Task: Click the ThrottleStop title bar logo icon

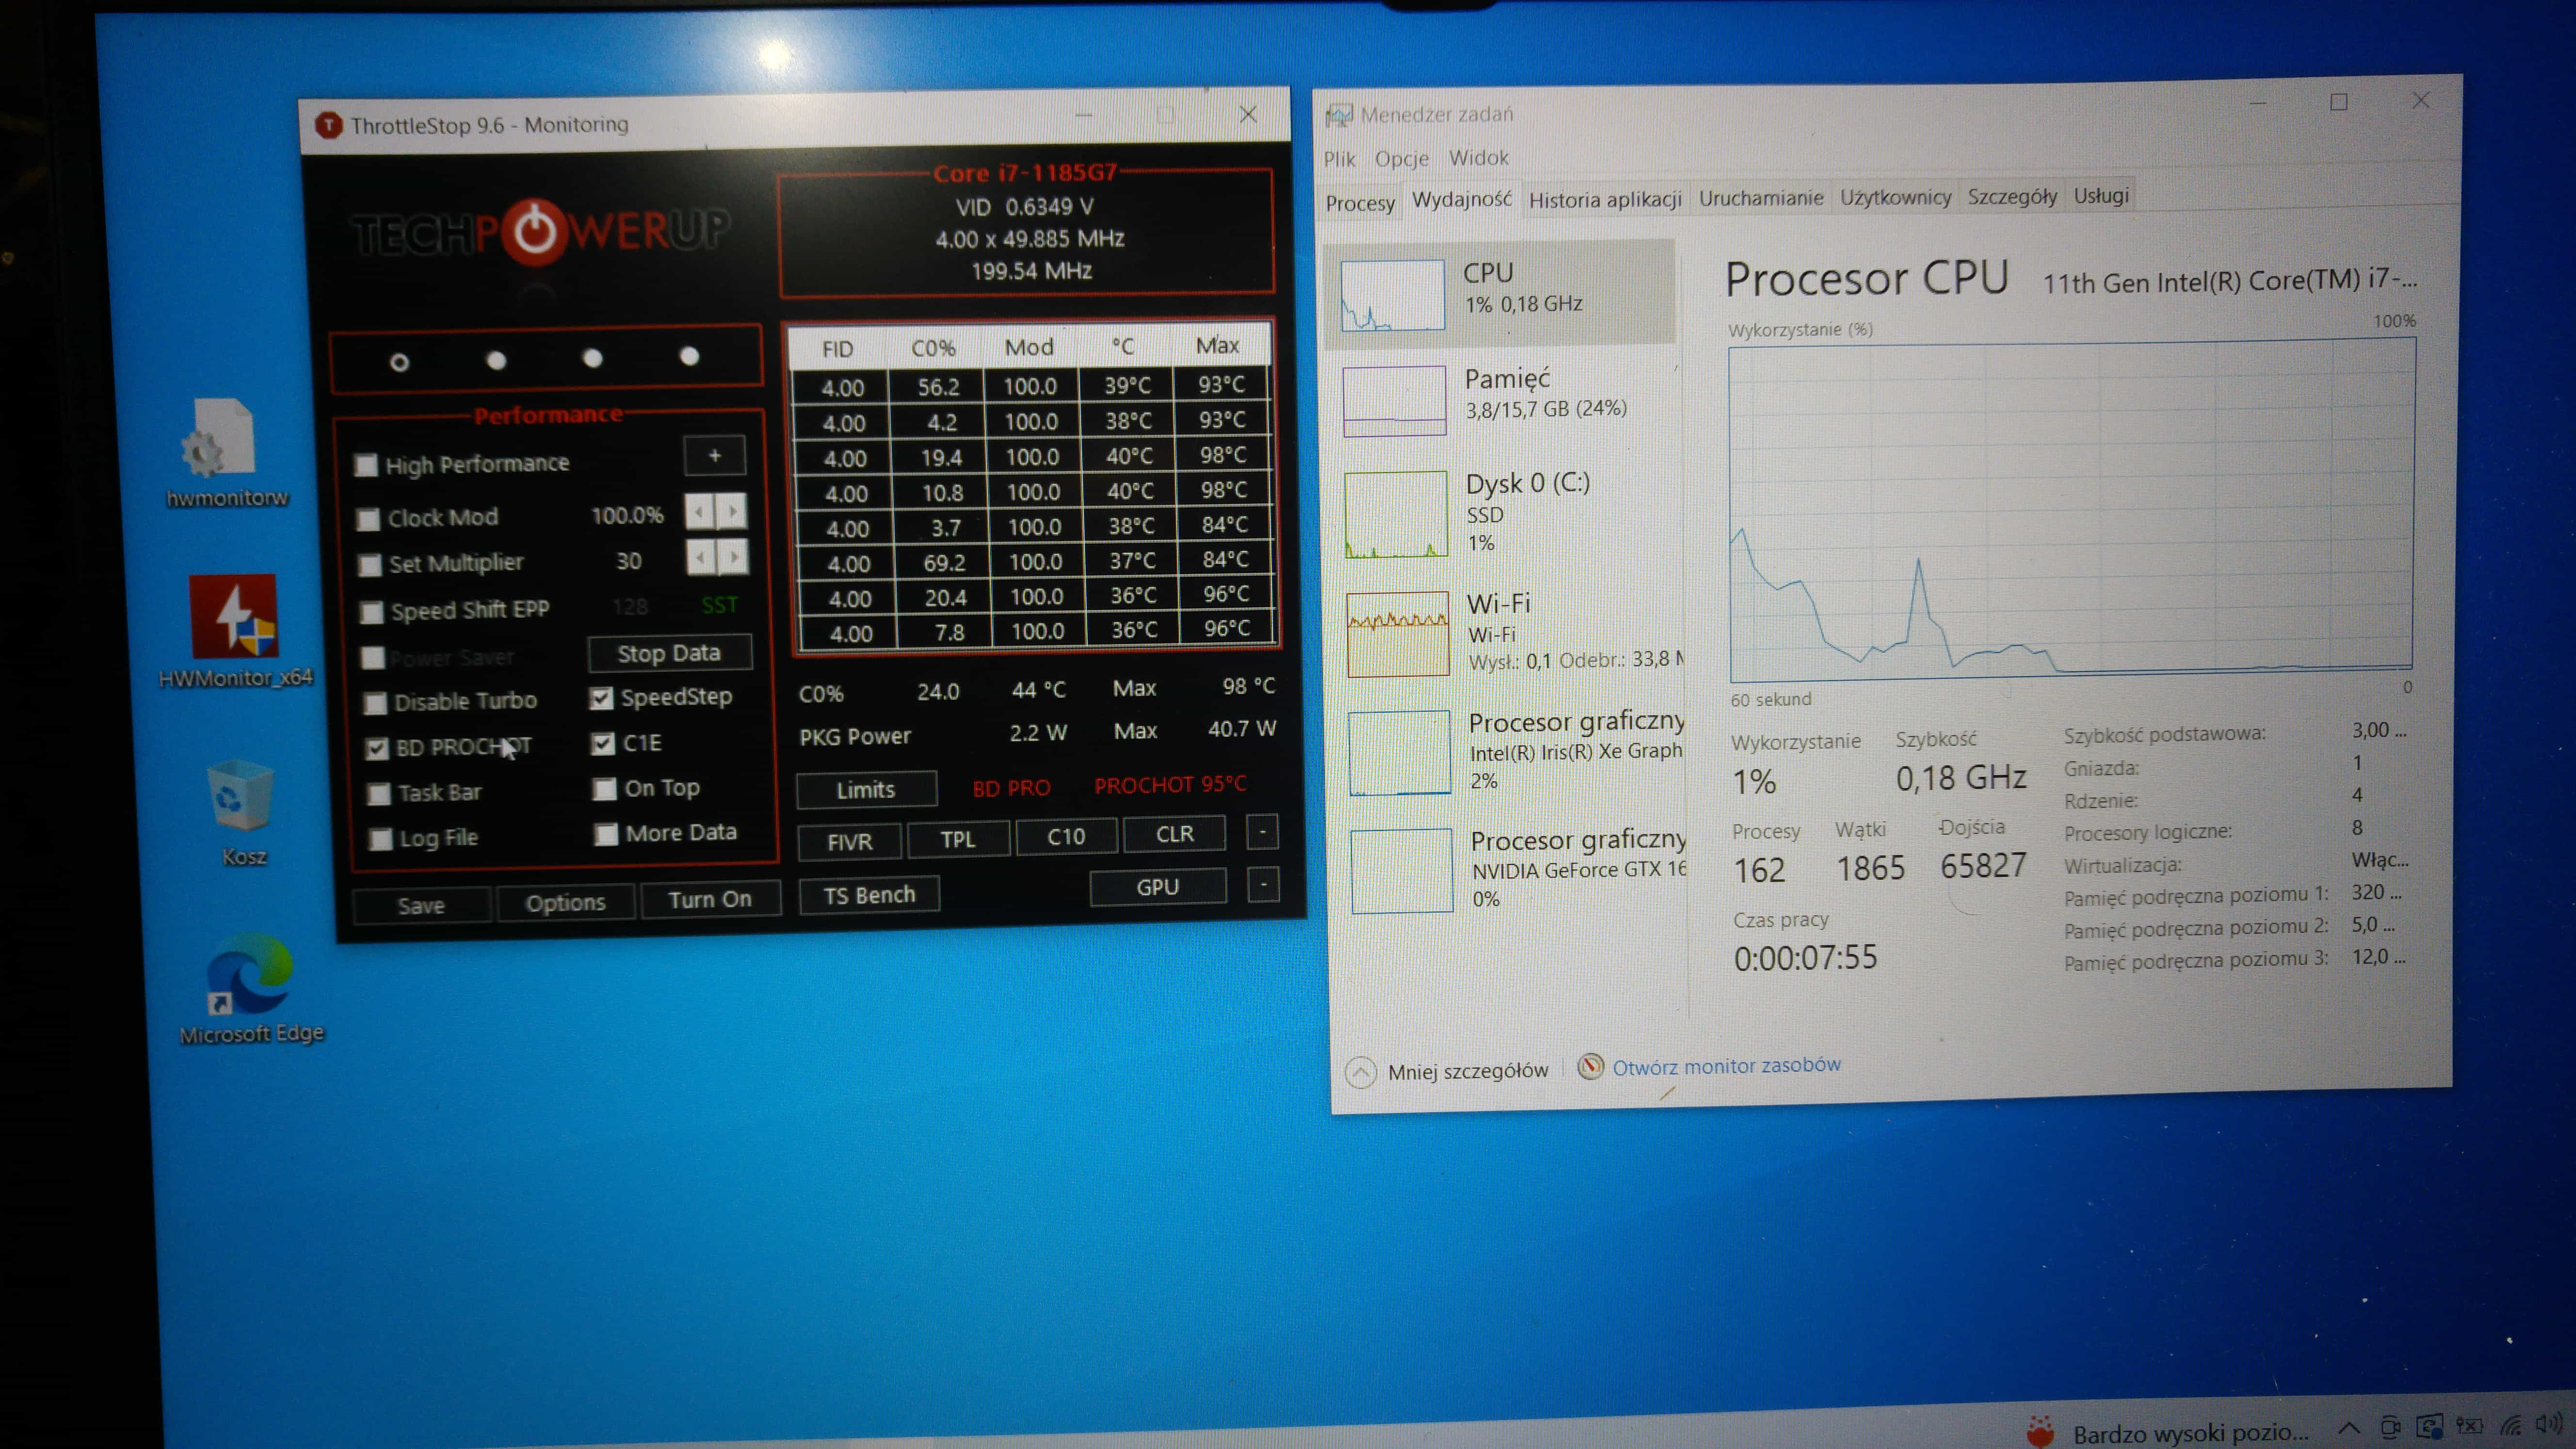Action: [x=328, y=126]
